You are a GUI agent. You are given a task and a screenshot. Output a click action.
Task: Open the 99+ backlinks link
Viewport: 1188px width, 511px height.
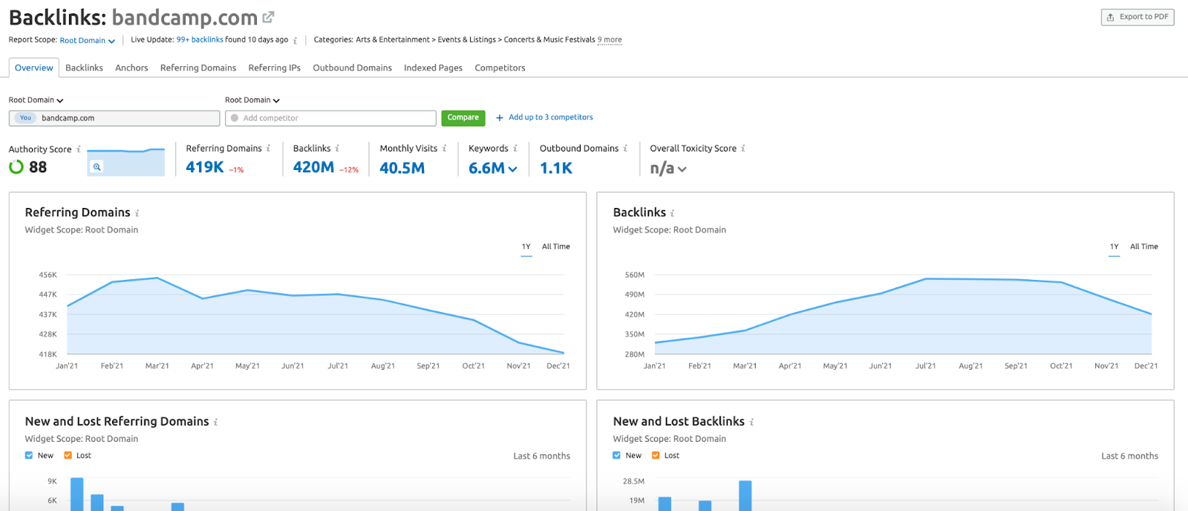pos(200,40)
